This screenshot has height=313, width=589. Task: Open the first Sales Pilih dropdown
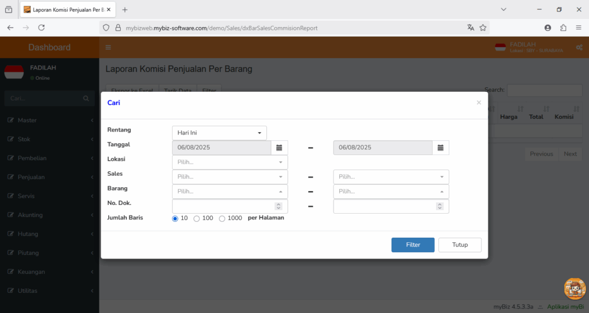[230, 177]
